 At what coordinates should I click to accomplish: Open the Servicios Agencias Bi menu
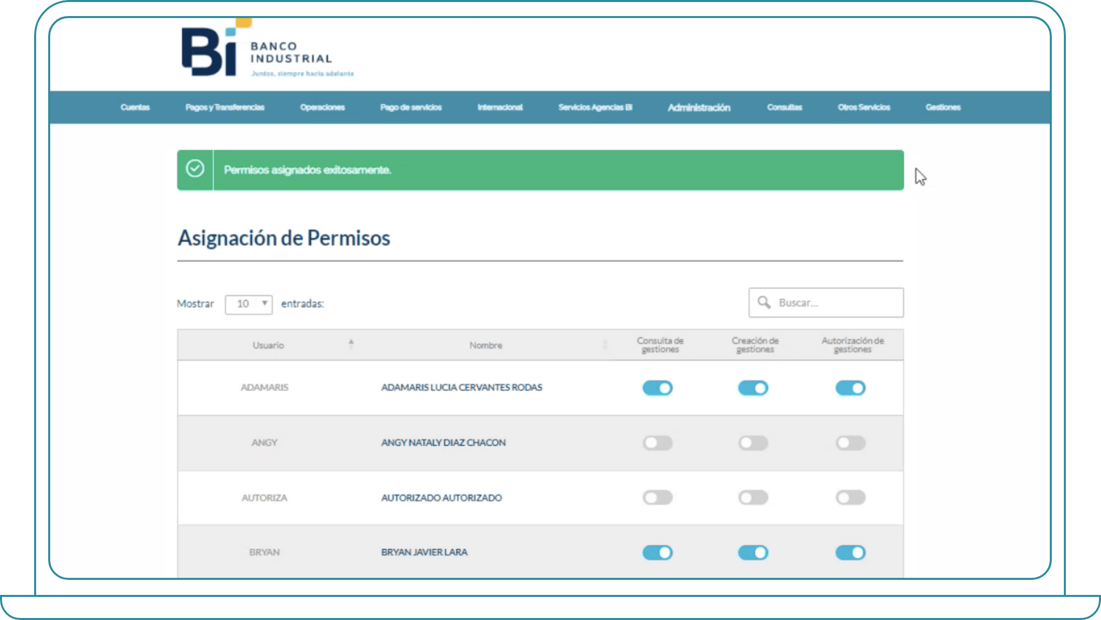click(595, 107)
